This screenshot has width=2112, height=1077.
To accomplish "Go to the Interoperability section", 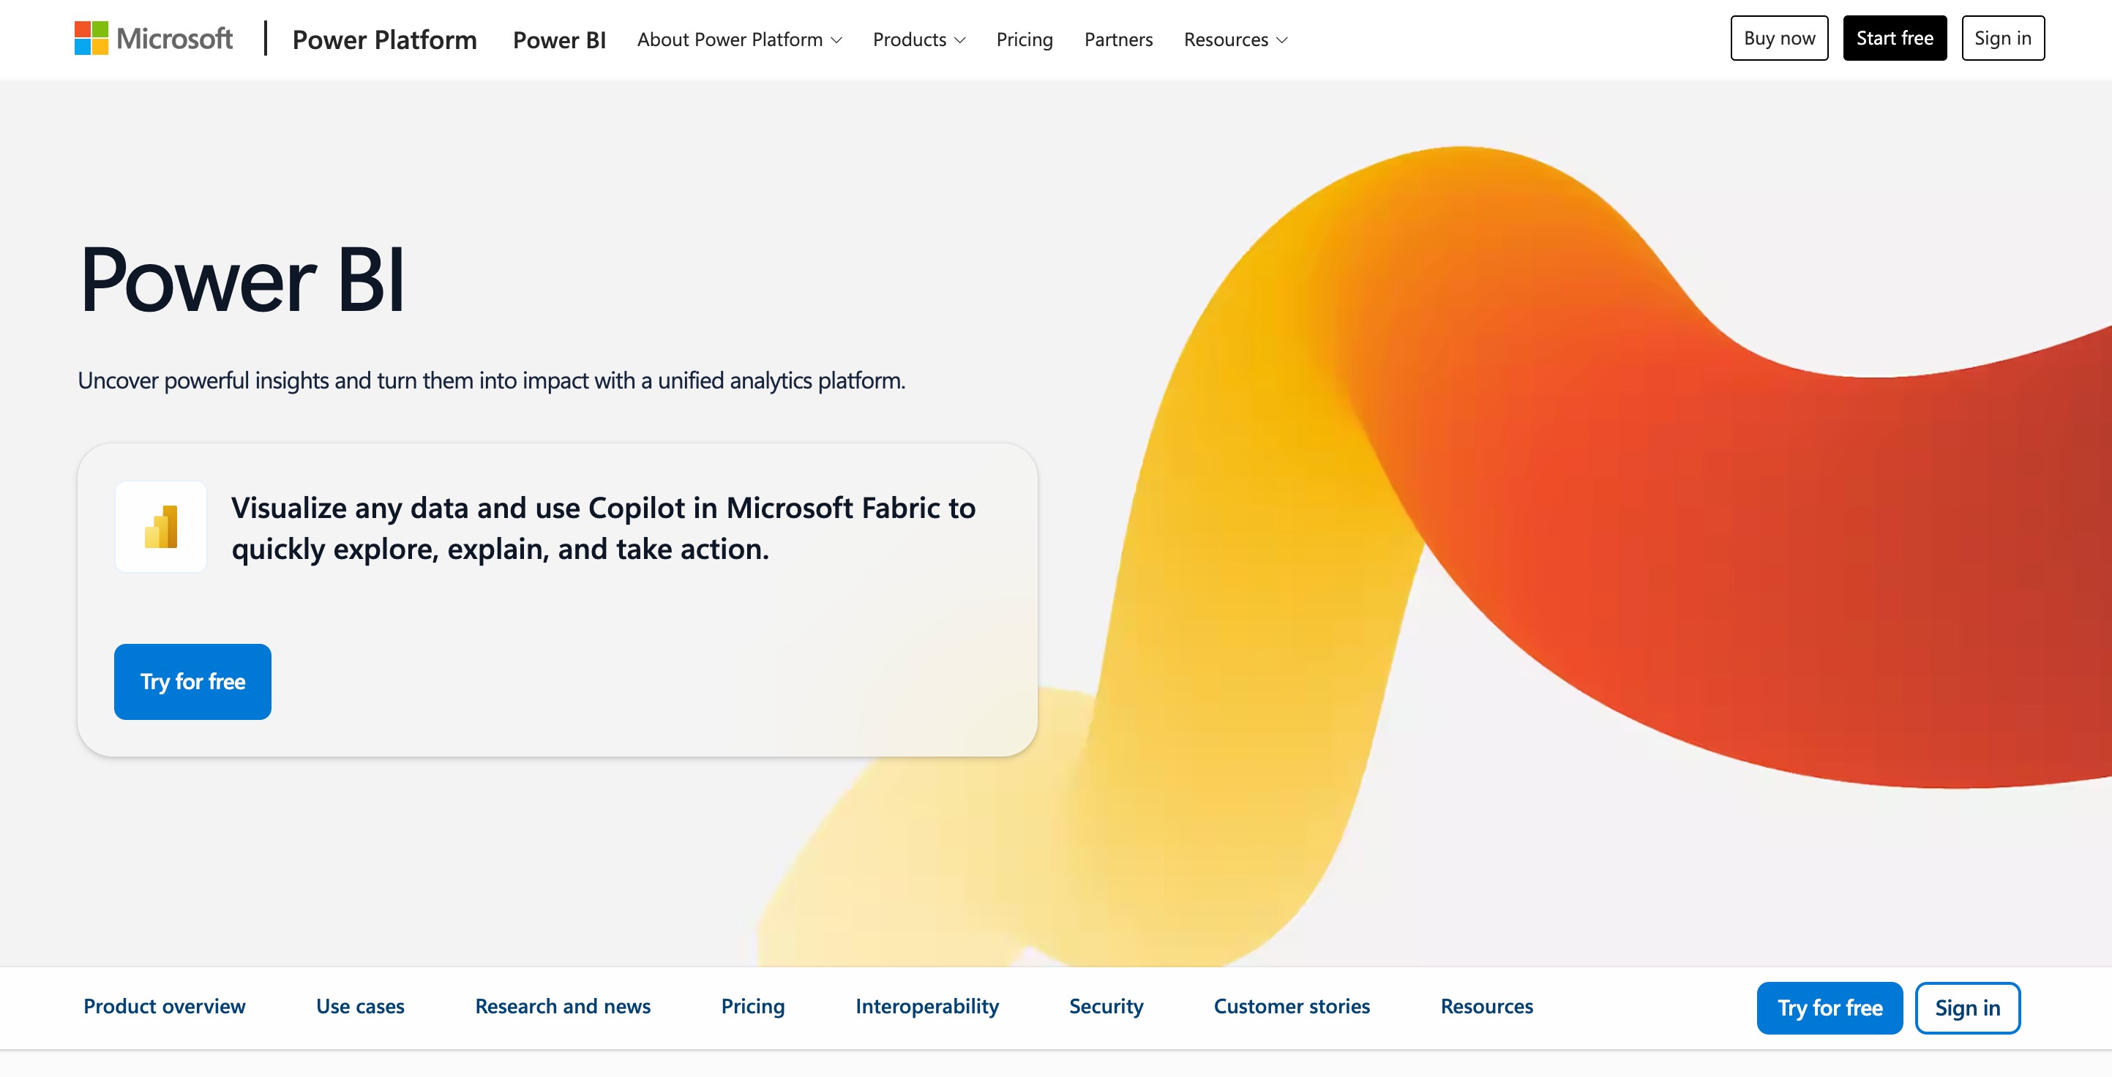I will point(927,1006).
